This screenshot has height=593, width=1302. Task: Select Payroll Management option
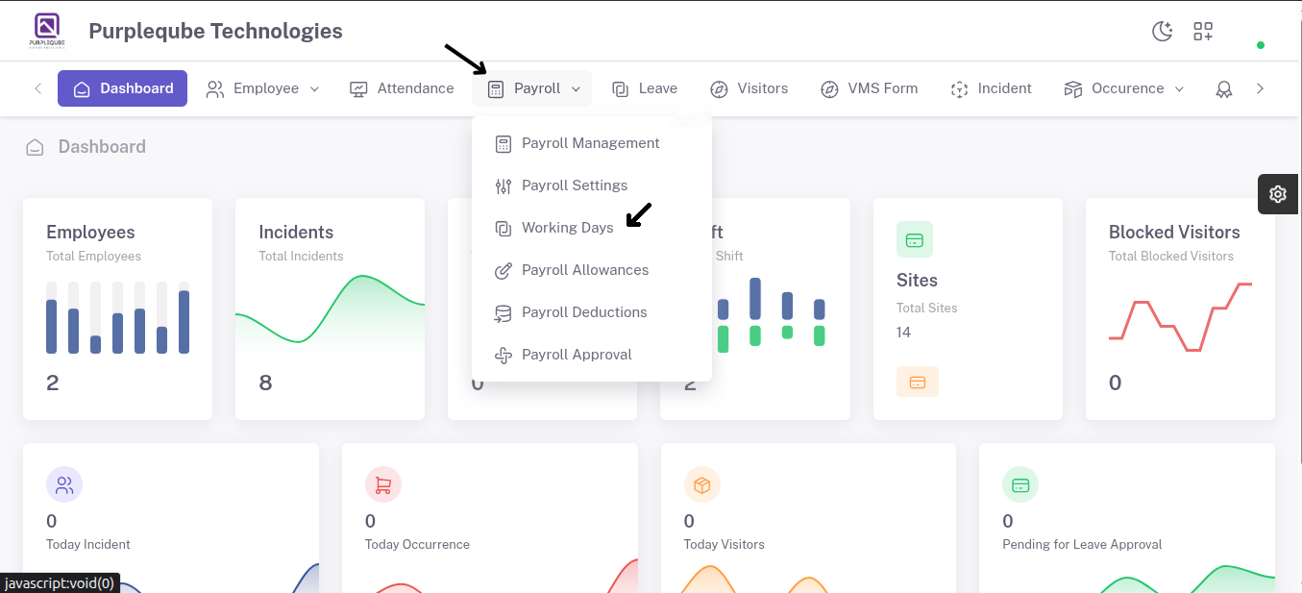(x=591, y=143)
